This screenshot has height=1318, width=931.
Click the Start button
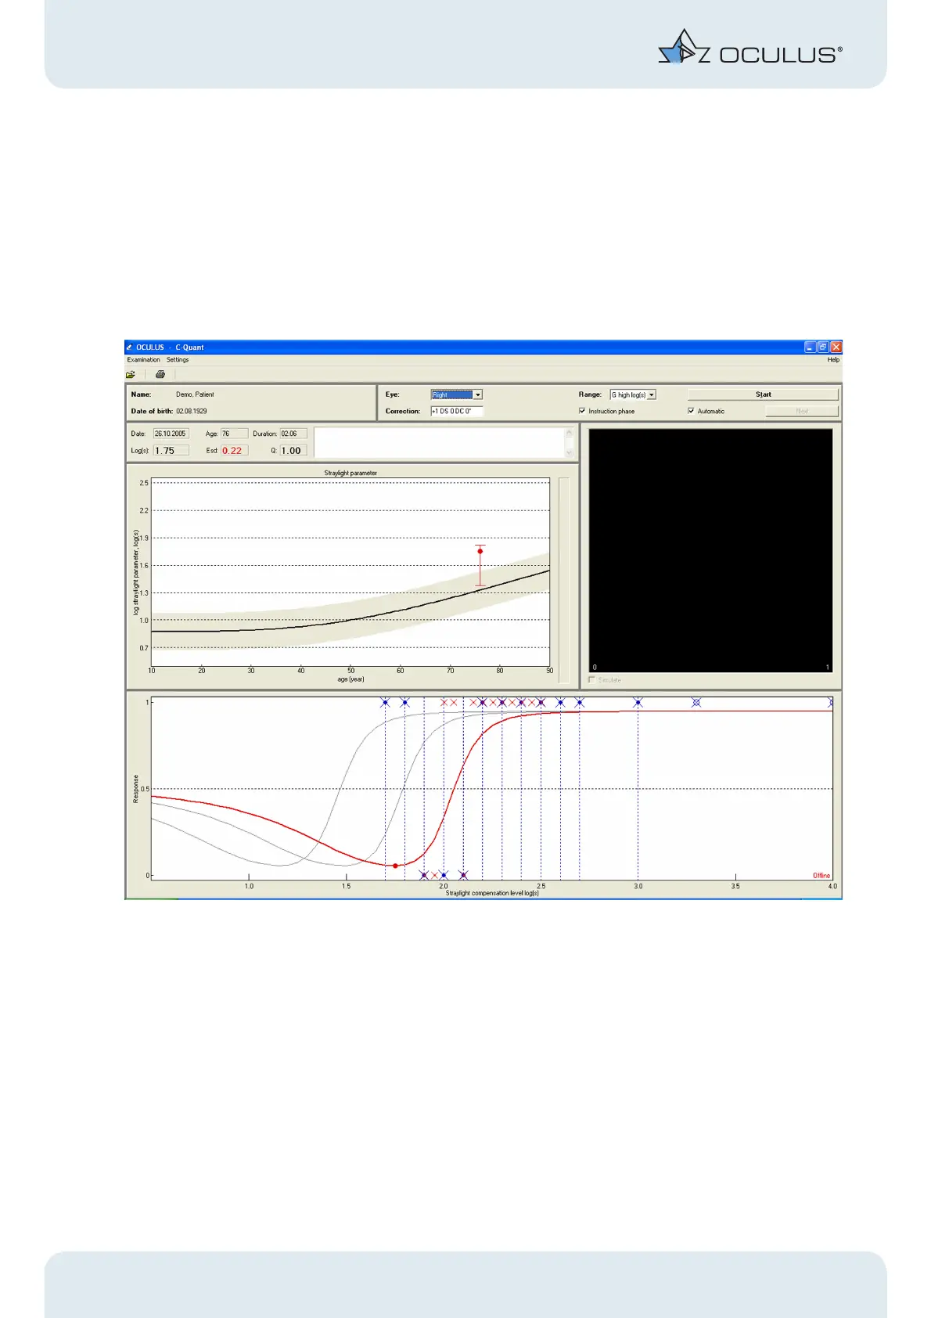pos(763,394)
